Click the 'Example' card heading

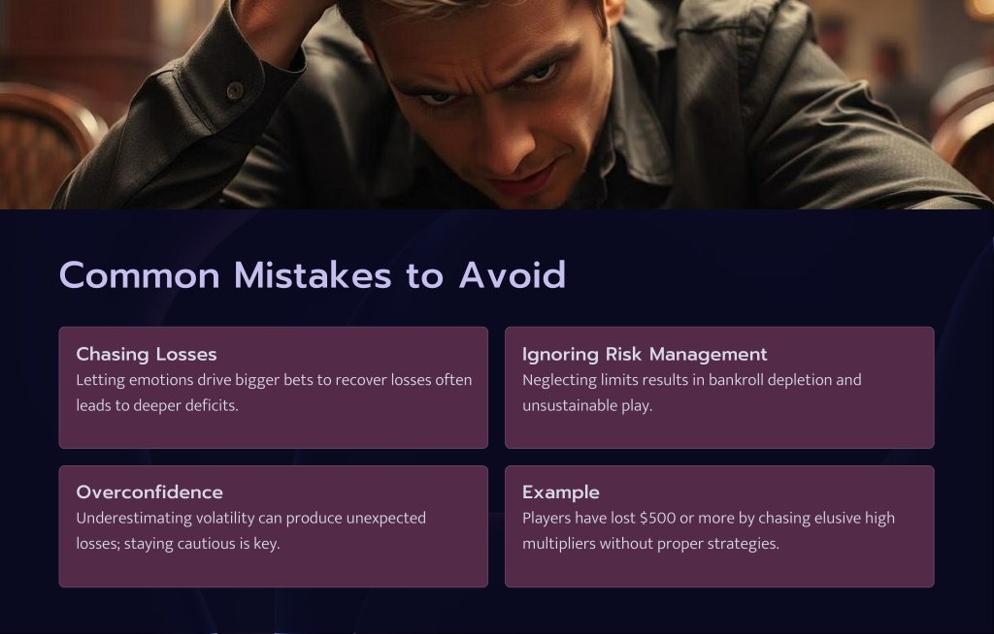(x=561, y=492)
